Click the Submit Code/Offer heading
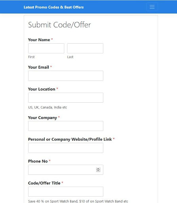The width and height of the screenshot is (177, 203). (59, 25)
